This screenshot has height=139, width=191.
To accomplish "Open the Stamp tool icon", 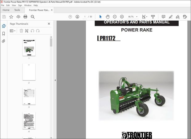I will click(x=185, y=17).
